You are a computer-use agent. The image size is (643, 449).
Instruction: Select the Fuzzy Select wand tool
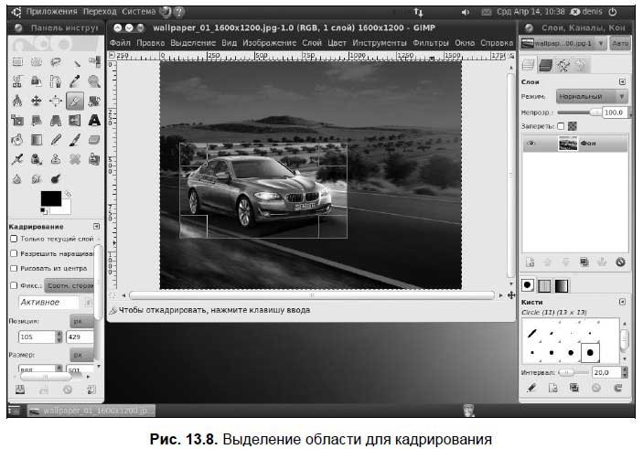(x=75, y=62)
